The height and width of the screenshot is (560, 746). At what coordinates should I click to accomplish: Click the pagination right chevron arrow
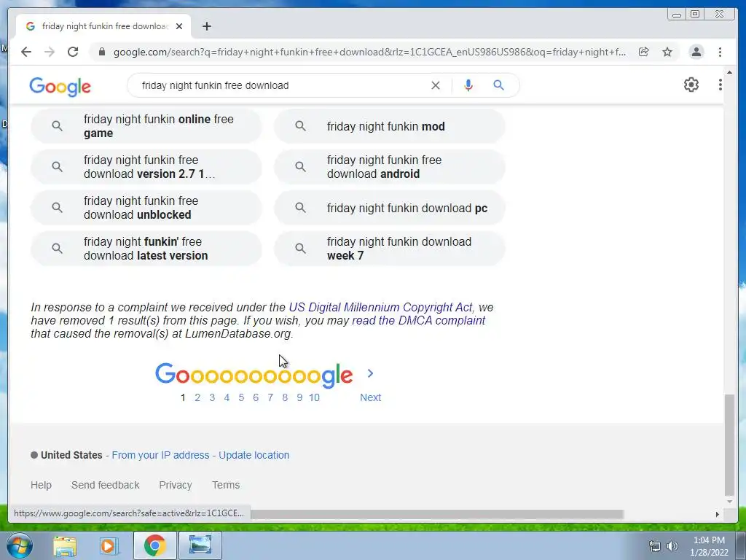click(x=371, y=374)
